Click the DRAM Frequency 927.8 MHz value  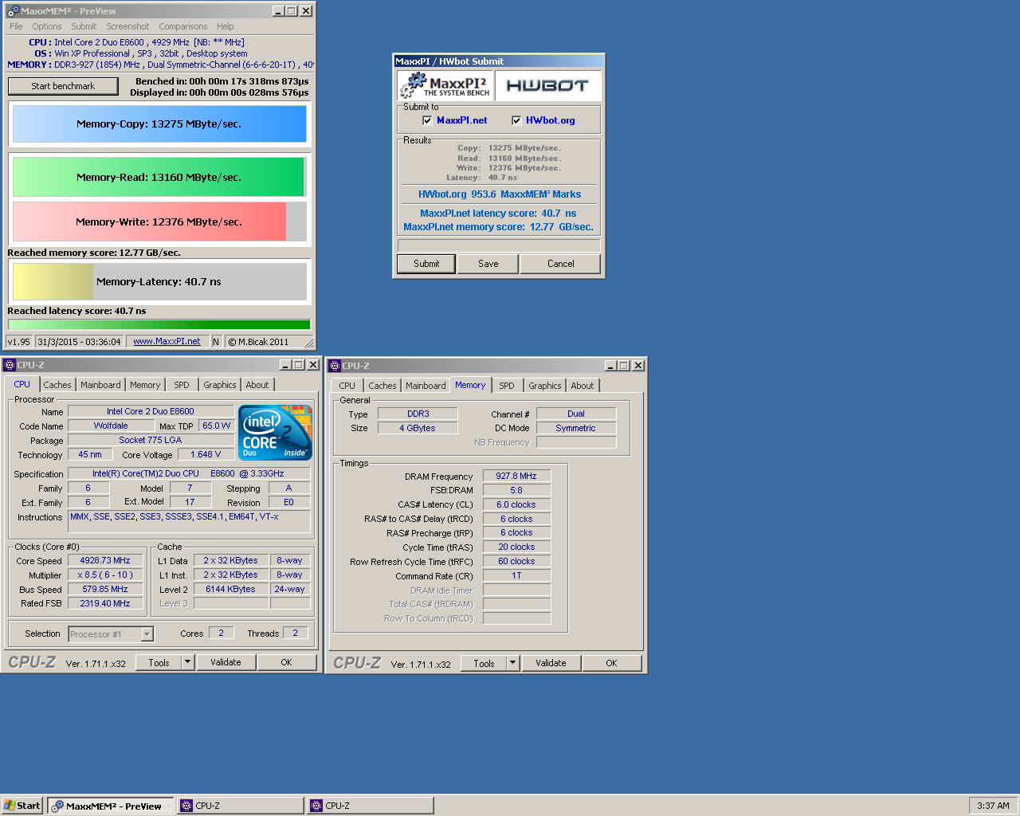(516, 476)
